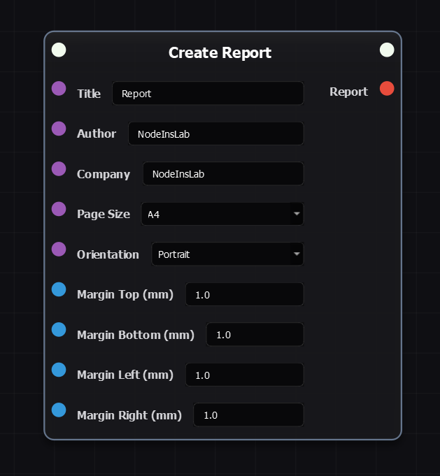Click the purple Title input port
The height and width of the screenshot is (476, 440).
pyautogui.click(x=59, y=89)
